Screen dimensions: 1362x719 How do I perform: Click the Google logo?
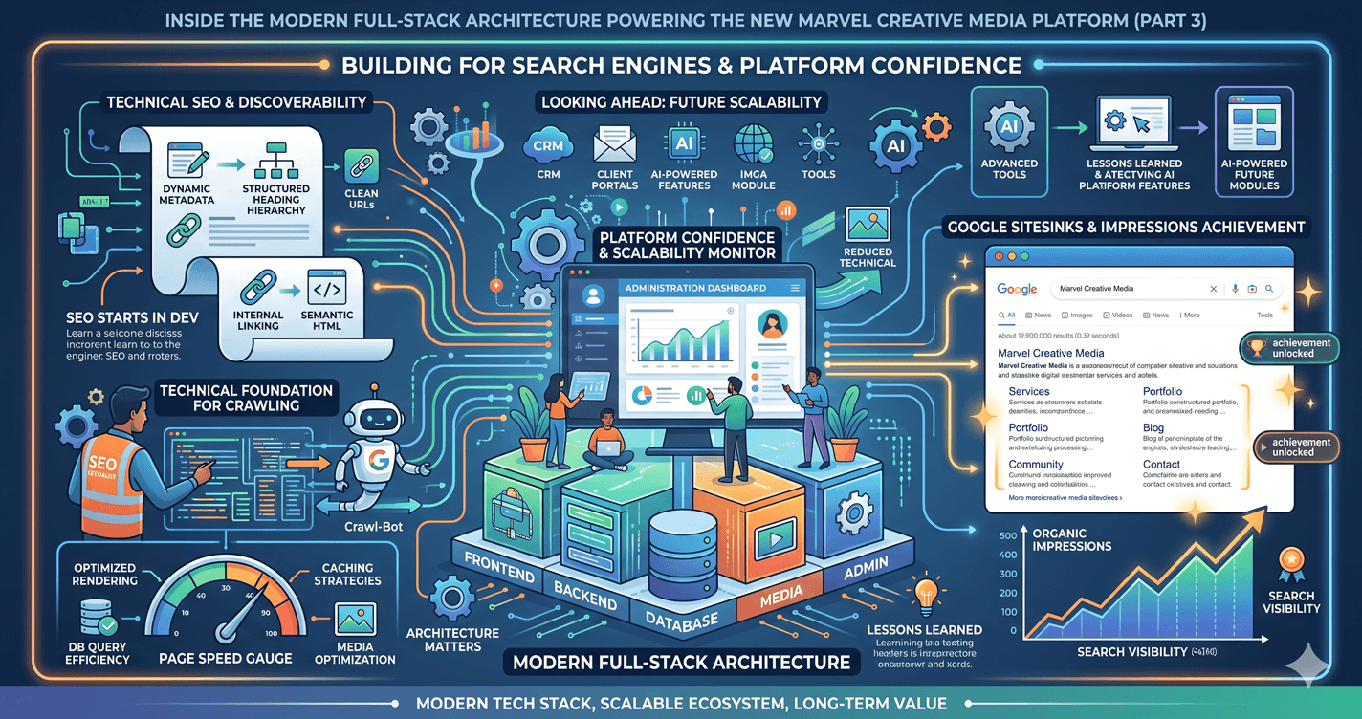coord(1017,289)
